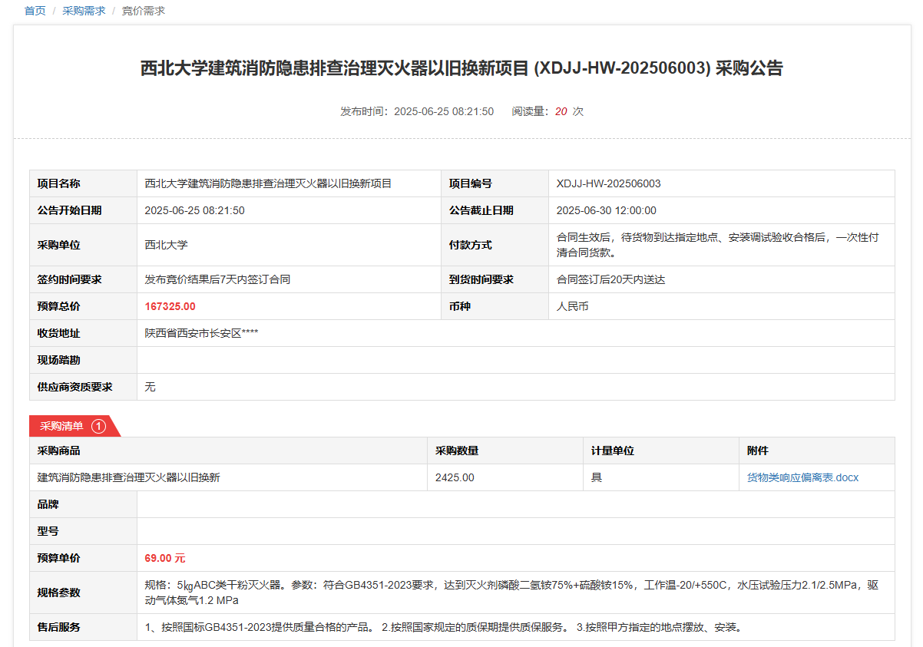This screenshot has width=923, height=647.
Task: Click the 项目编号 value in the table
Action: pos(608,183)
